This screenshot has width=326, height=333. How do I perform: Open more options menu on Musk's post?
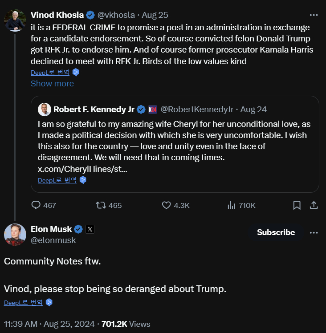coord(314,232)
